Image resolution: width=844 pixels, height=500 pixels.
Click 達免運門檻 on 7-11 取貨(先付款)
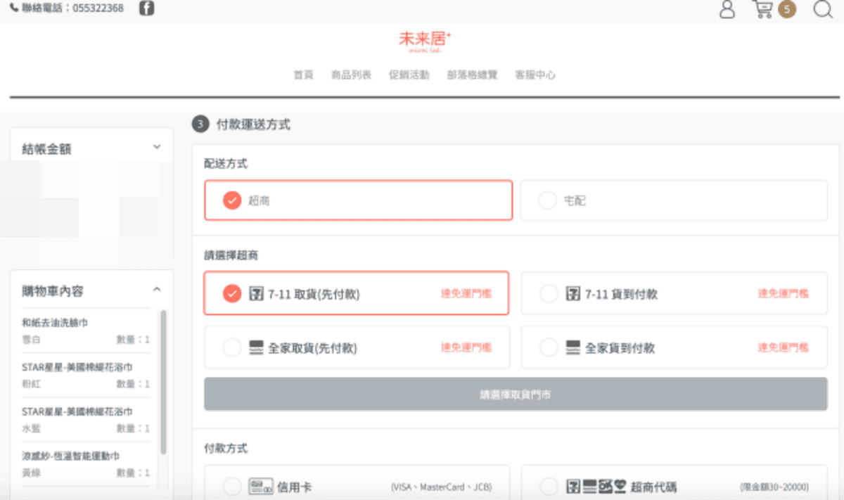466,293
